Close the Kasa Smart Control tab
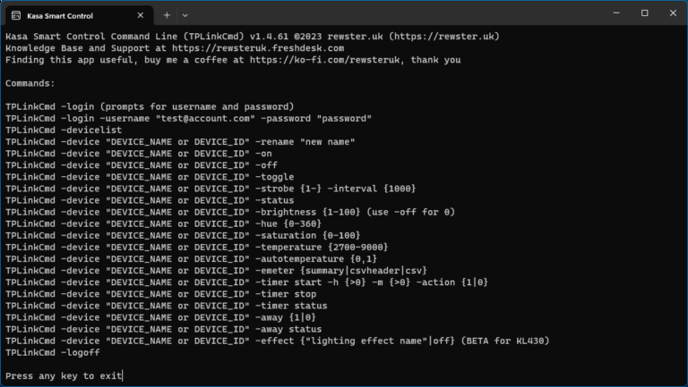The height and width of the screenshot is (387, 688). point(141,15)
